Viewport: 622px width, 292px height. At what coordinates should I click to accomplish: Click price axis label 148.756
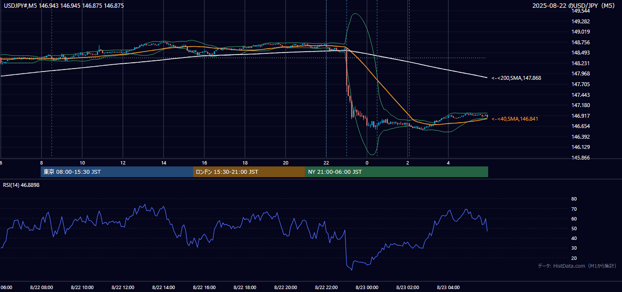[580, 42]
